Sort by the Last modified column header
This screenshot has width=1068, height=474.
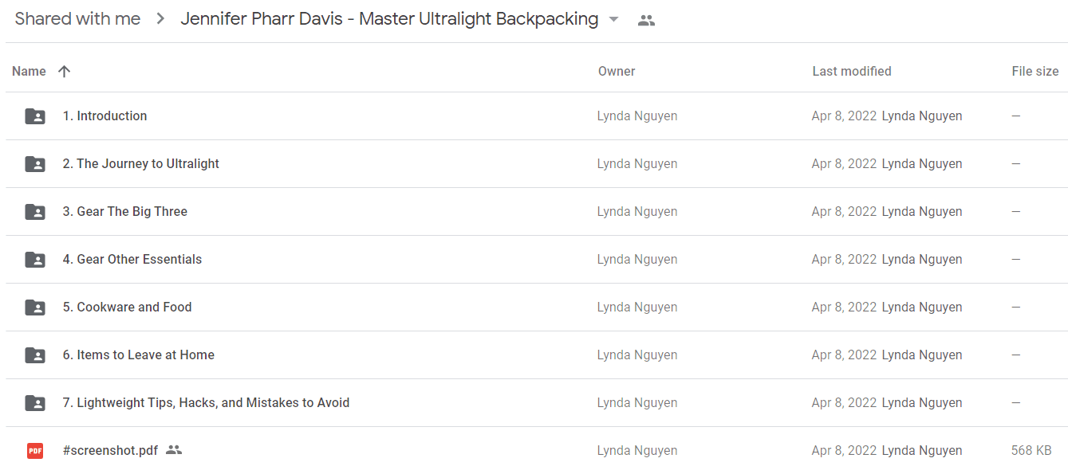(x=852, y=71)
